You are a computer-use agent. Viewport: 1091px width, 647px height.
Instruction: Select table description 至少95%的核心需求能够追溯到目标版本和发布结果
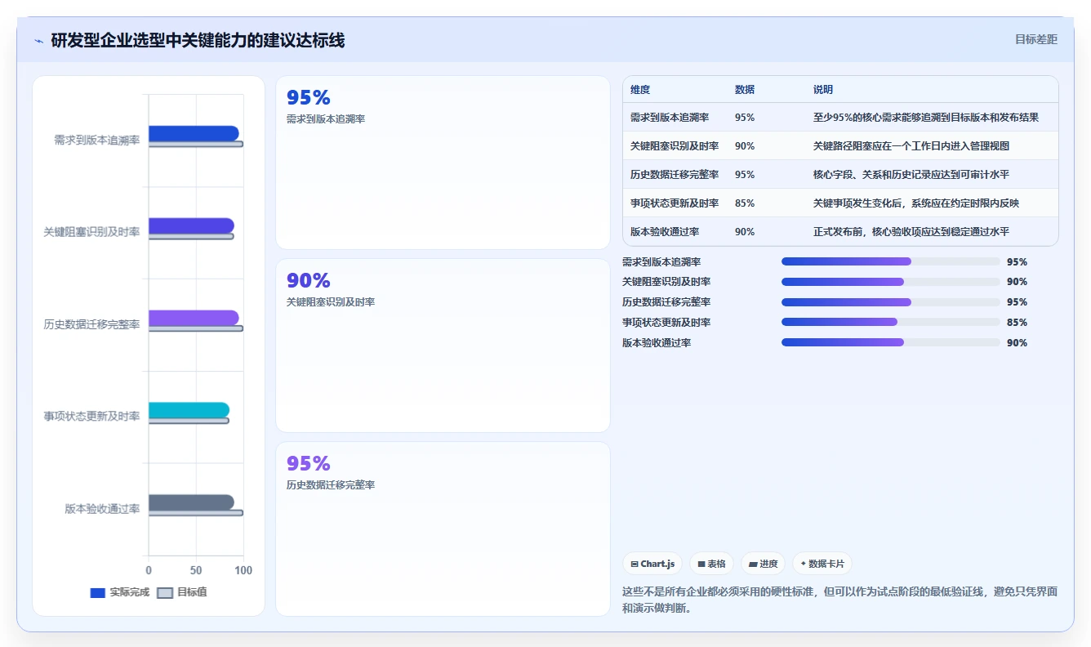pyautogui.click(x=926, y=118)
